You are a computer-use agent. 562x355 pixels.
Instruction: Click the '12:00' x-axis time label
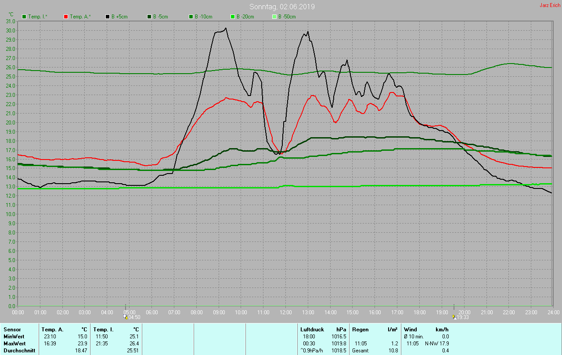[286, 312]
